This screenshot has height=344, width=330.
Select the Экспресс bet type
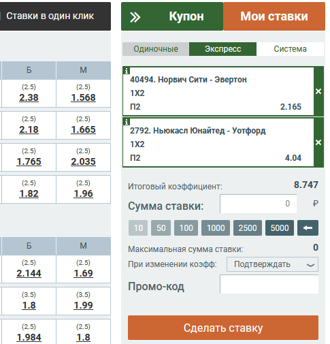click(x=222, y=49)
